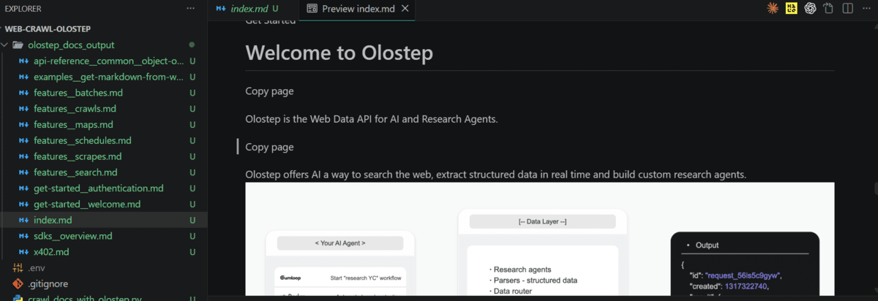Click the Claude starburst icon in toolbar
Screen dimensions: 878x301
772,9
